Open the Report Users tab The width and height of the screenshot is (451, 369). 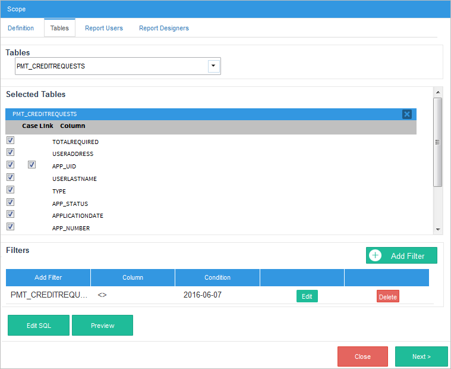pyautogui.click(x=104, y=28)
